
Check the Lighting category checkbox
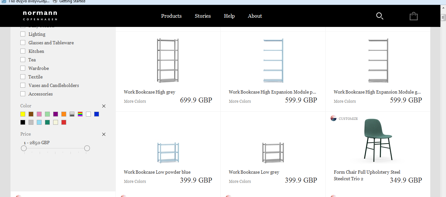click(23, 34)
